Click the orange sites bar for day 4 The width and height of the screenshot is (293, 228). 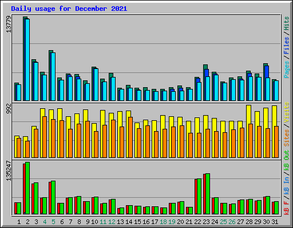coord(45,137)
